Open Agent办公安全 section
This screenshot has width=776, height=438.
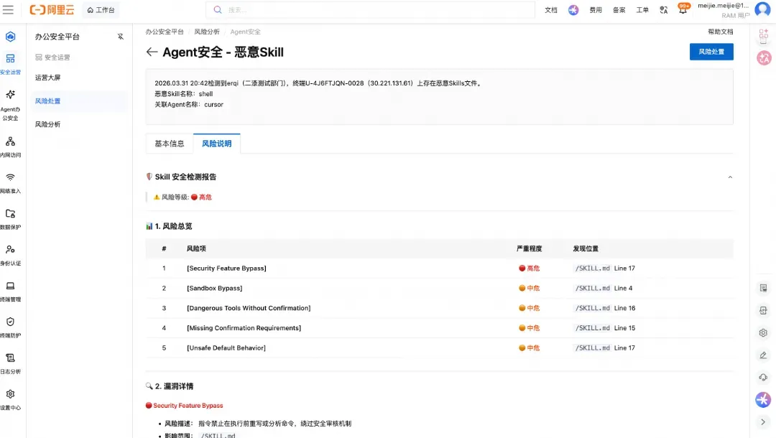coord(10,106)
